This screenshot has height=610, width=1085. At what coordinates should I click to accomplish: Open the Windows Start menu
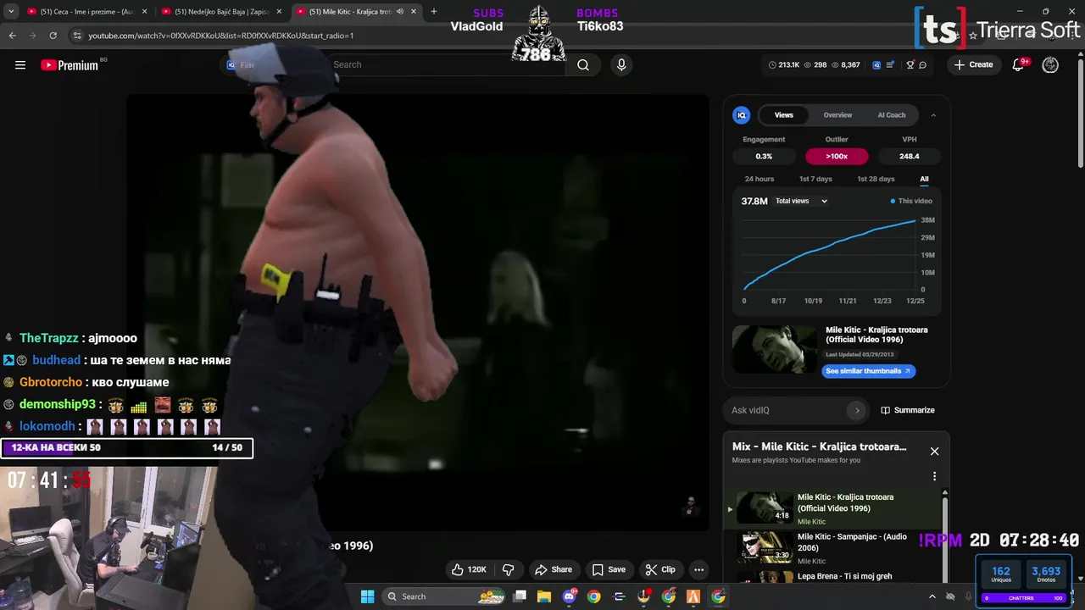(x=367, y=596)
